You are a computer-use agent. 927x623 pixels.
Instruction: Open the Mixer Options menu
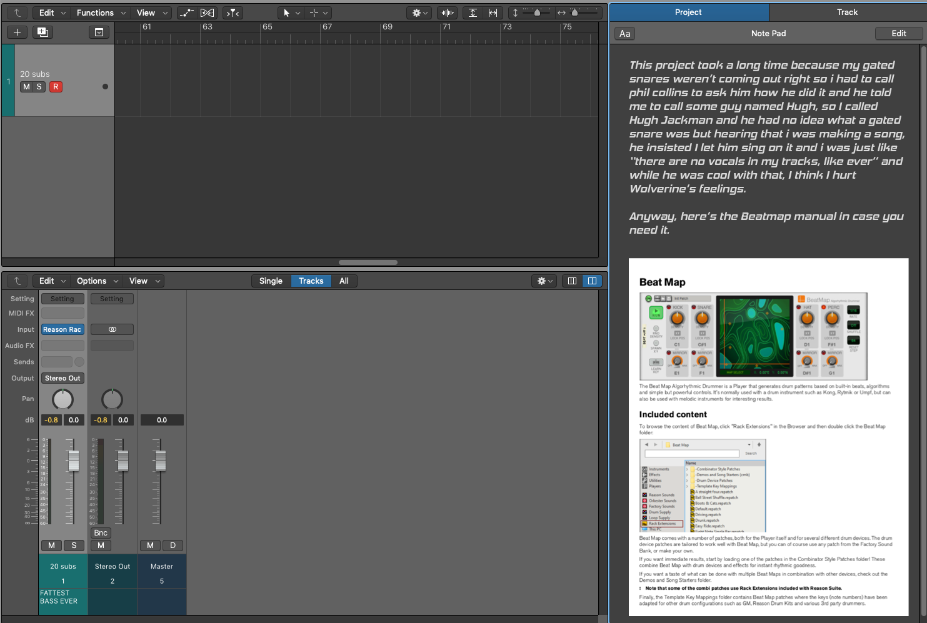point(96,281)
